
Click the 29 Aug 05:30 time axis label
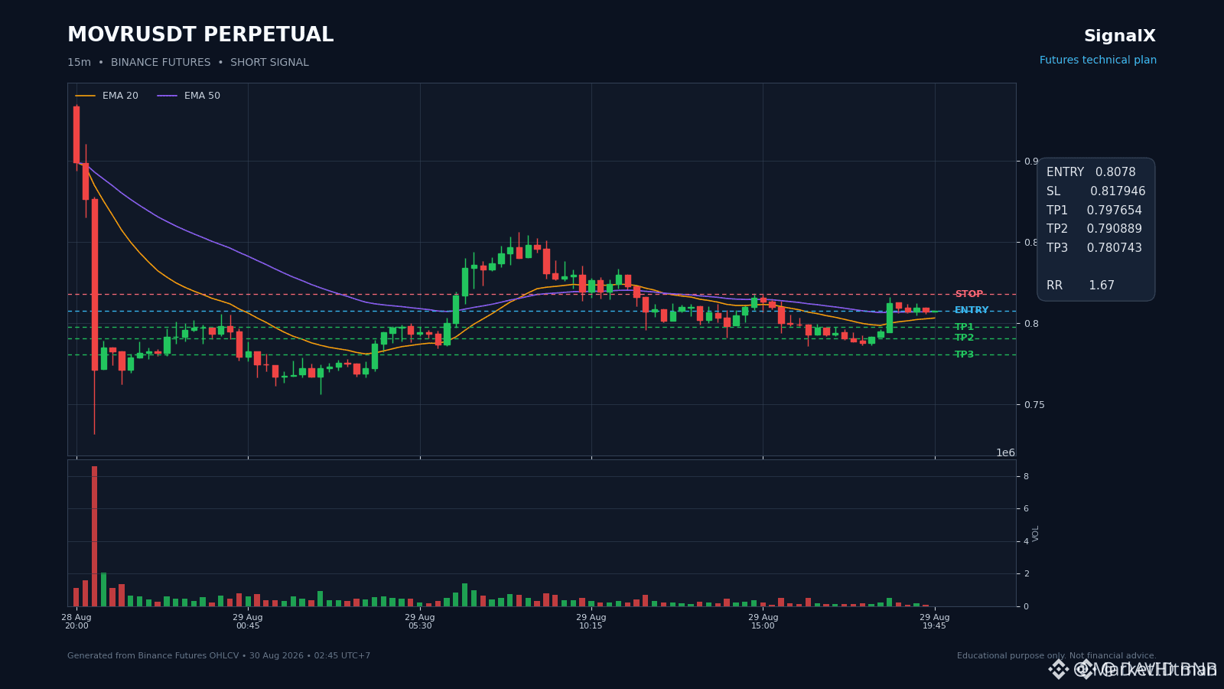tap(420, 621)
